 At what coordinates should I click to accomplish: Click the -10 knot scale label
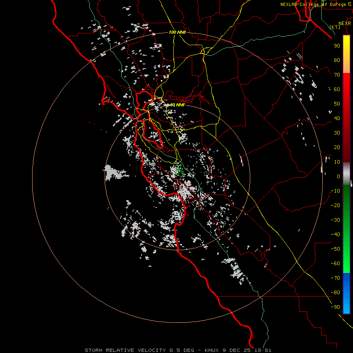point(335,191)
